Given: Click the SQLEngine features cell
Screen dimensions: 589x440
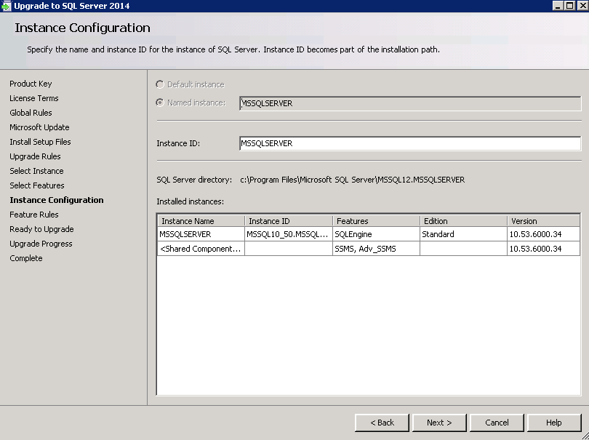Looking at the screenshot, I should tap(376, 234).
